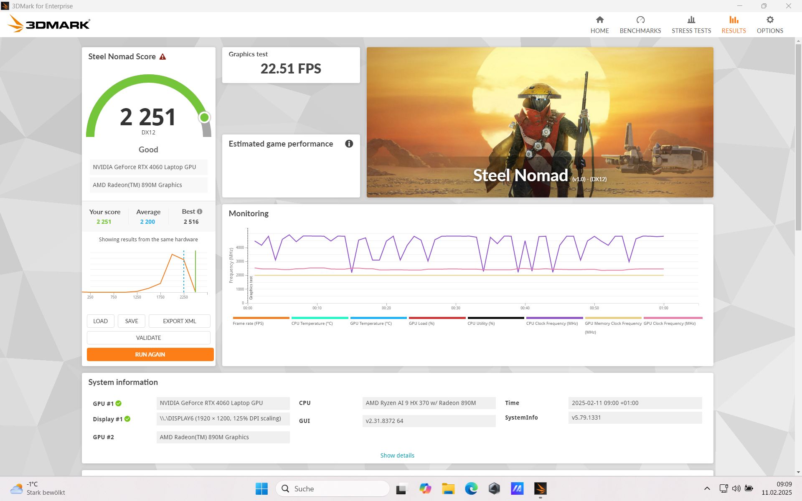Image resolution: width=802 pixels, height=501 pixels.
Task: Click the Steel Nomad benchmark banner image
Action: (x=540, y=122)
